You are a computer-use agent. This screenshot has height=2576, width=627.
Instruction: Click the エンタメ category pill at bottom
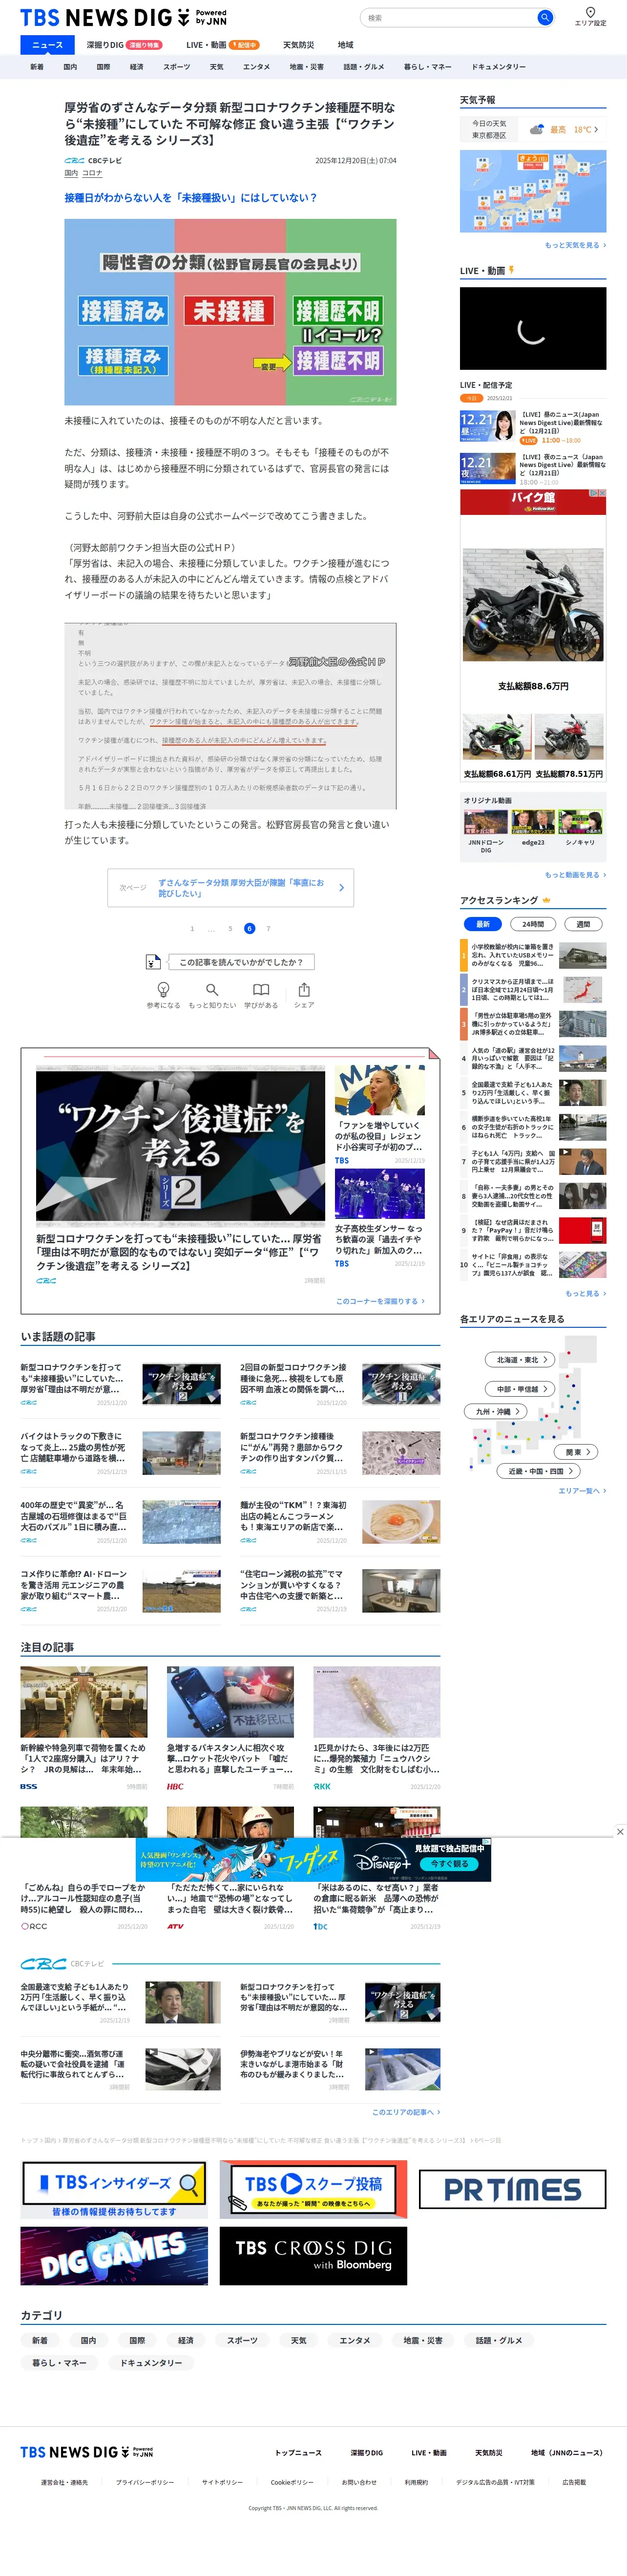pos(354,2340)
